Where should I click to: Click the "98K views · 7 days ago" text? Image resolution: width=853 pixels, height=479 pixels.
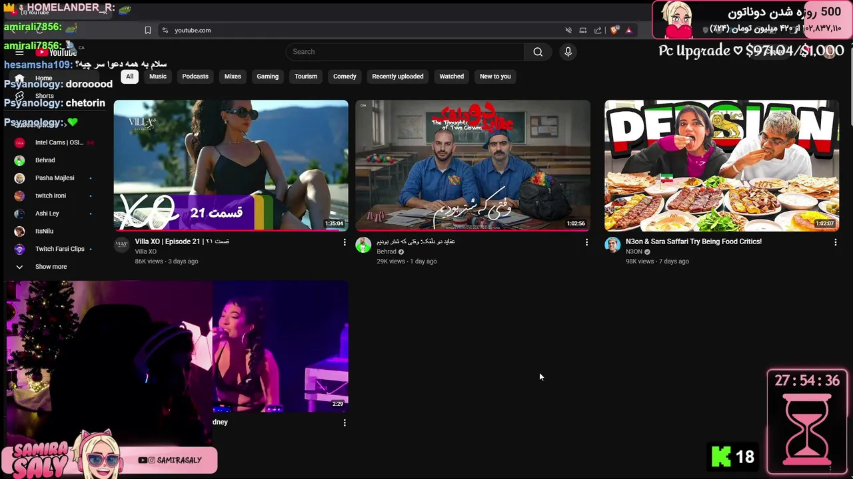(x=657, y=261)
